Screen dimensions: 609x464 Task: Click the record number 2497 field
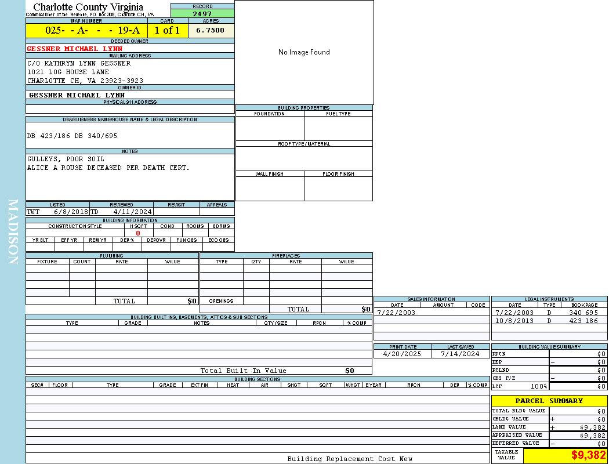point(202,14)
